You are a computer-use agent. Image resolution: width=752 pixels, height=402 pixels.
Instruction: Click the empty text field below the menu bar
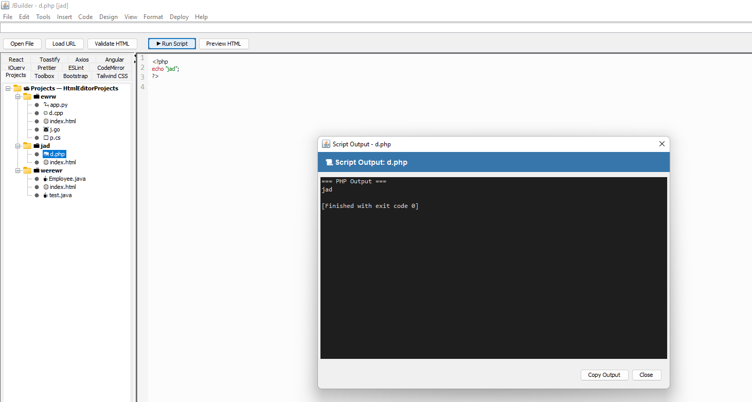[x=376, y=28]
